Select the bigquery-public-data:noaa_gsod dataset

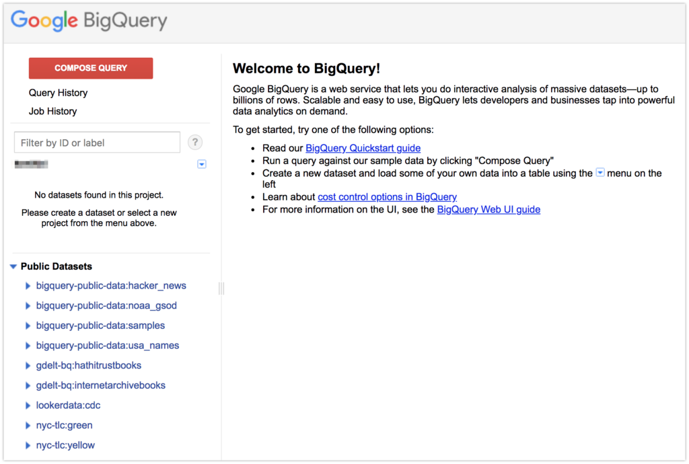click(106, 305)
